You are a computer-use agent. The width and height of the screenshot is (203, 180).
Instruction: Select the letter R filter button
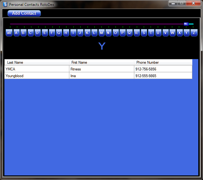pos(137,33)
